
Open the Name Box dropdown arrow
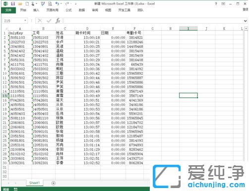pyautogui.click(x=25, y=21)
